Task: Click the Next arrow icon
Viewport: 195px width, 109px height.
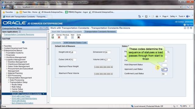Action: (x=73, y=37)
